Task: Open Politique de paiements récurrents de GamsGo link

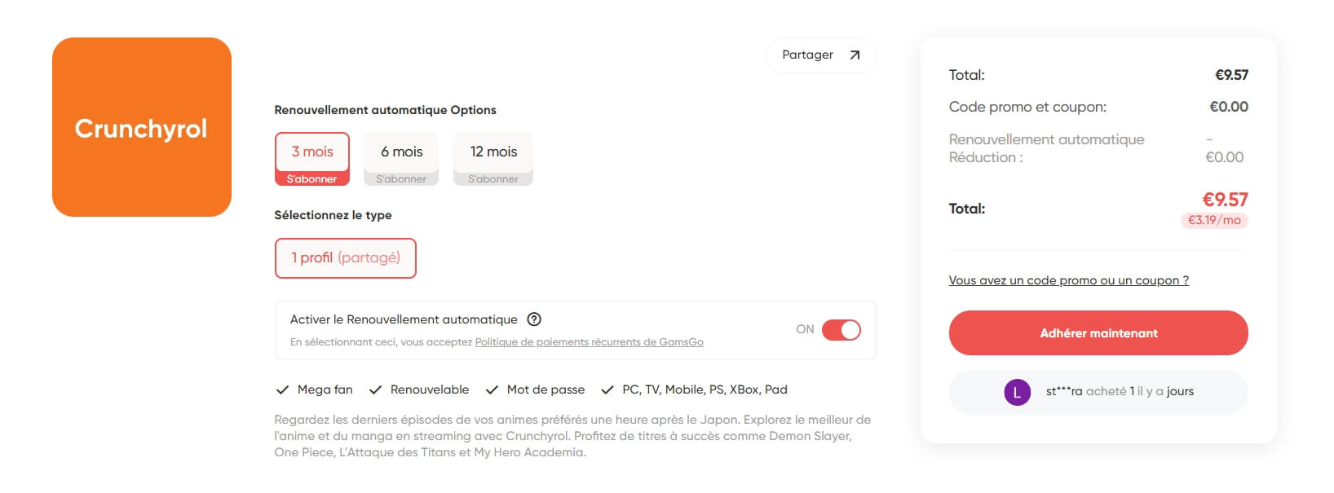Action: [589, 342]
